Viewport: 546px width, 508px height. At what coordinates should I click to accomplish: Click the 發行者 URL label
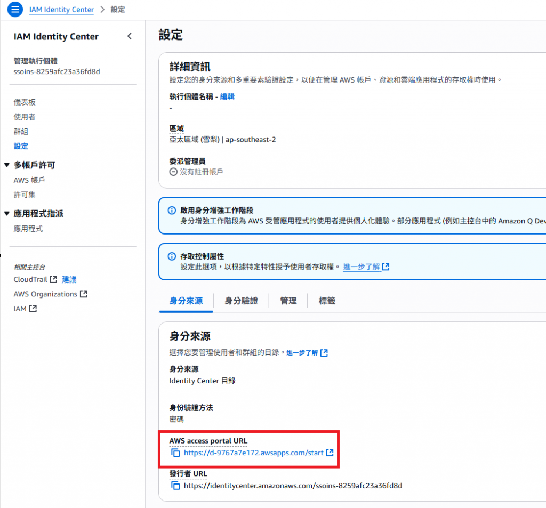[188, 473]
